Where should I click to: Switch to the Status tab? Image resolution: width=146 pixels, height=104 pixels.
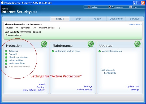pos(60,19)
